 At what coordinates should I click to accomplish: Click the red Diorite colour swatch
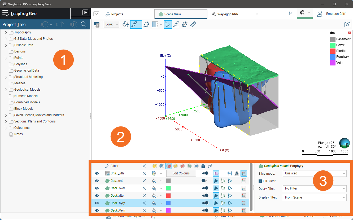168,196
